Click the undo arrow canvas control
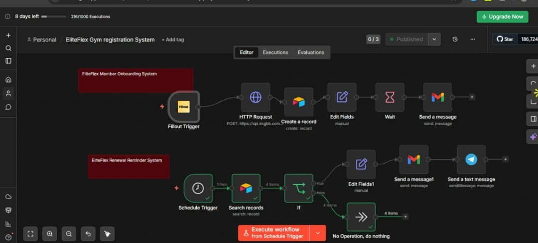 [x=88, y=234]
